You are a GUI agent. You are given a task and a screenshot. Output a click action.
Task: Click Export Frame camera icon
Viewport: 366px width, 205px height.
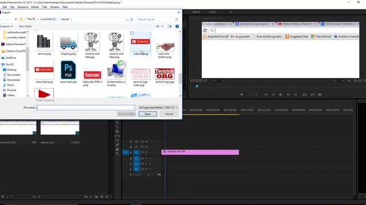pyautogui.click(x=320, y=95)
